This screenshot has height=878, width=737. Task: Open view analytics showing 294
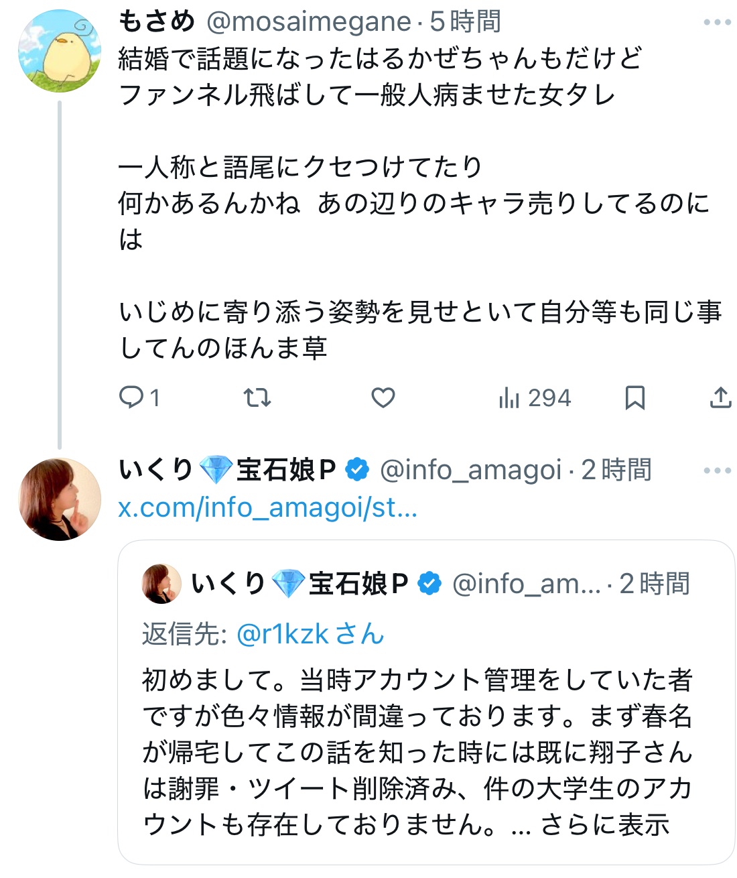point(535,398)
